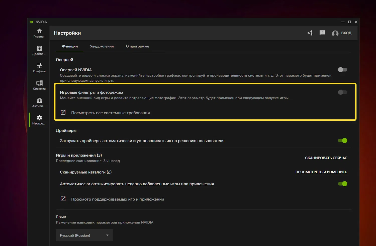The width and height of the screenshot is (376, 246).
Task: Minimize the NVIDIA window
Action: (x=343, y=22)
